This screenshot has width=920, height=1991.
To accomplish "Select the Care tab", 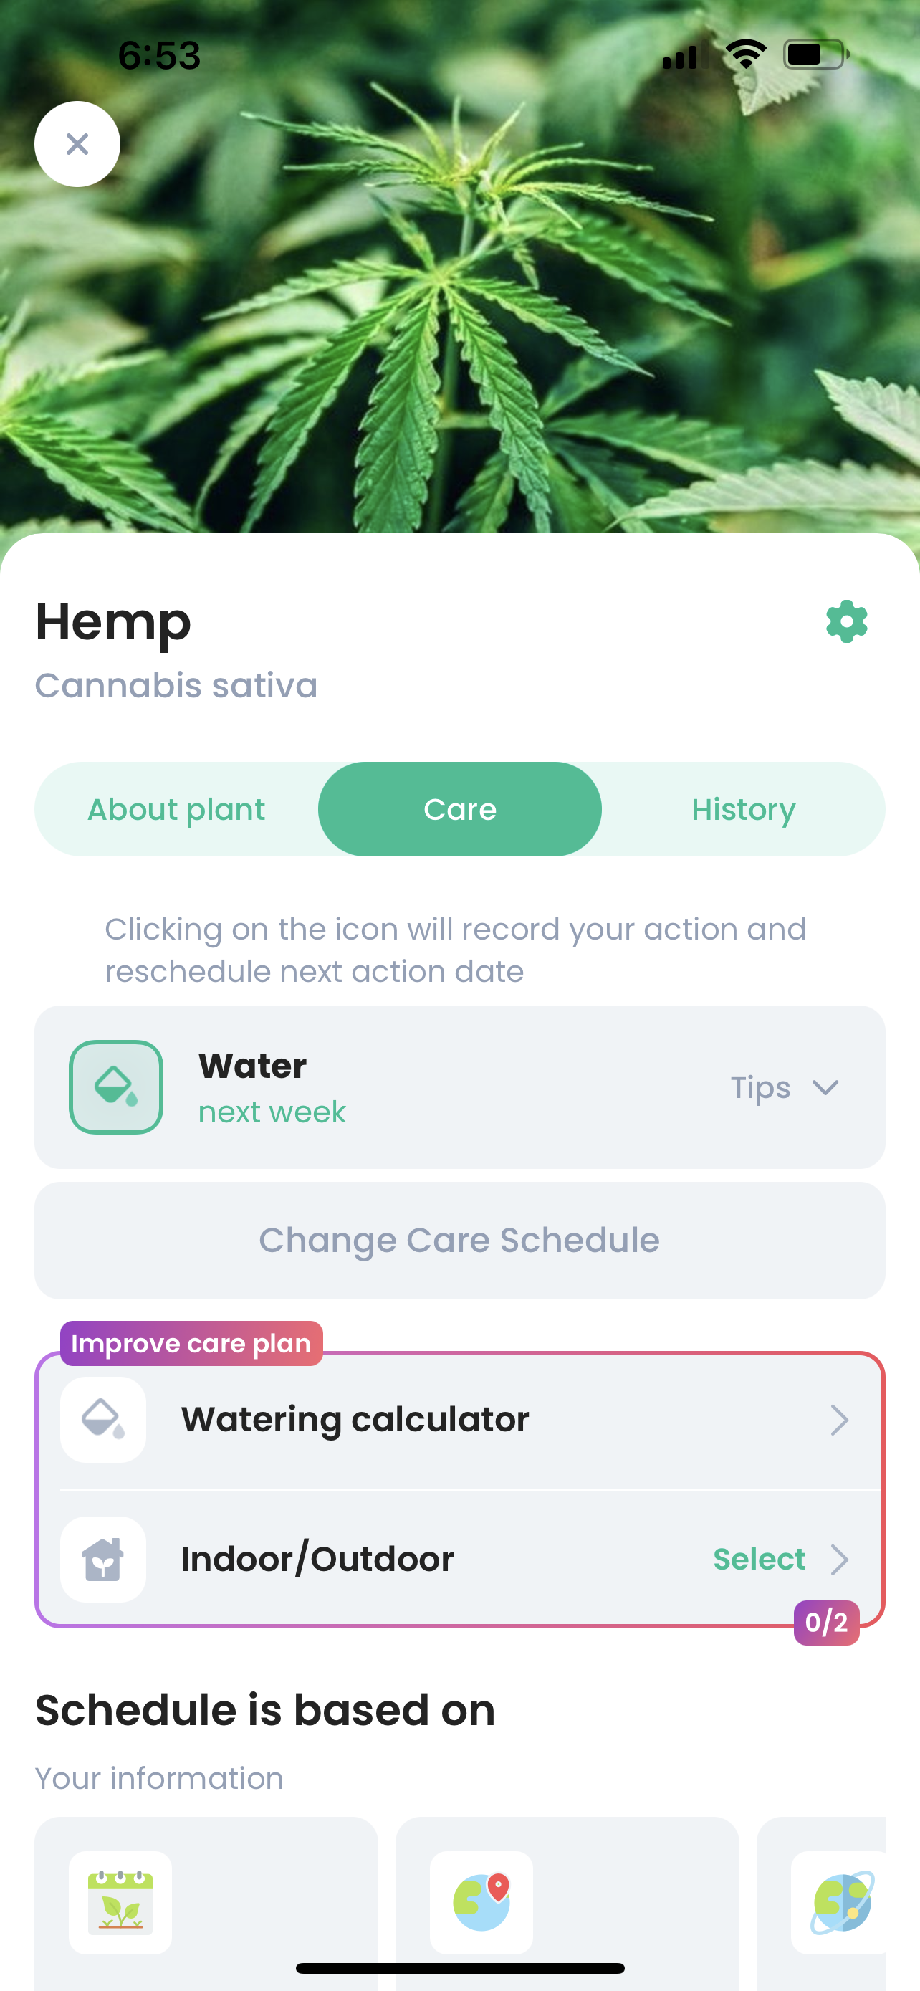I will (x=459, y=809).
